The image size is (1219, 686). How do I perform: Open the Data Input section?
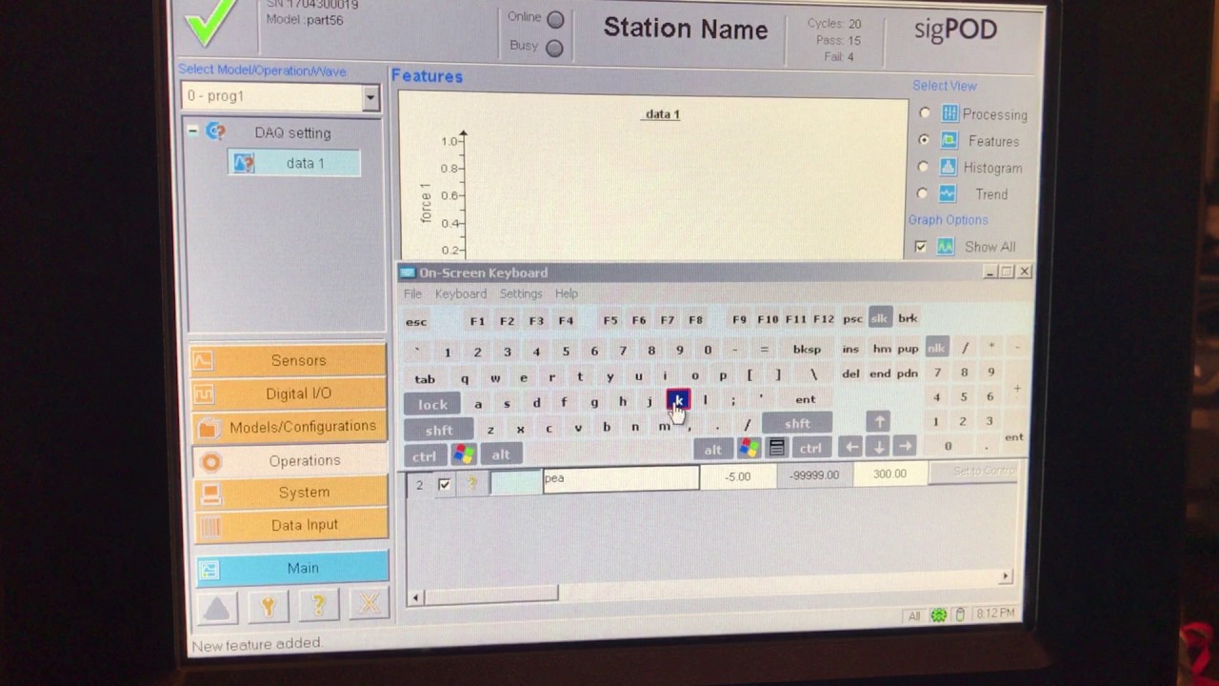pos(291,525)
